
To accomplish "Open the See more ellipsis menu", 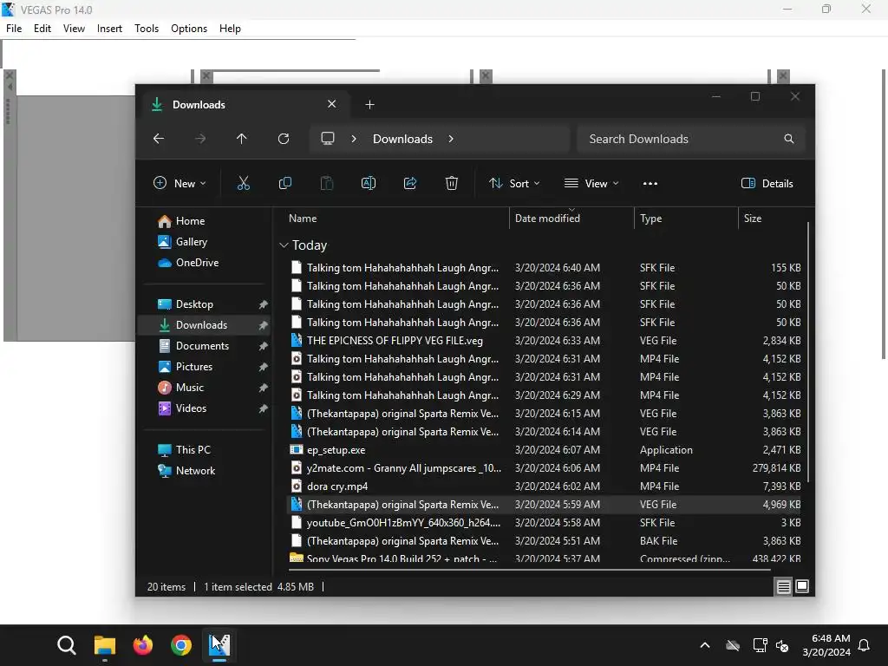I will pyautogui.click(x=650, y=184).
